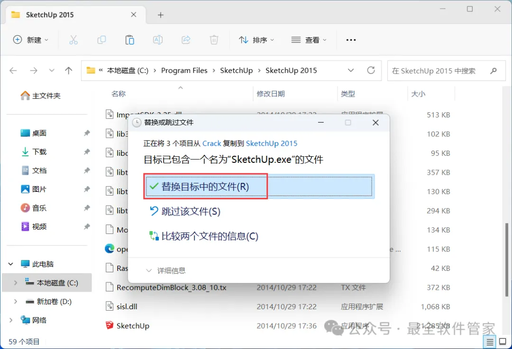This screenshot has width=512, height=349.
Task: Open Pictures in quick access
Action: tap(34, 189)
